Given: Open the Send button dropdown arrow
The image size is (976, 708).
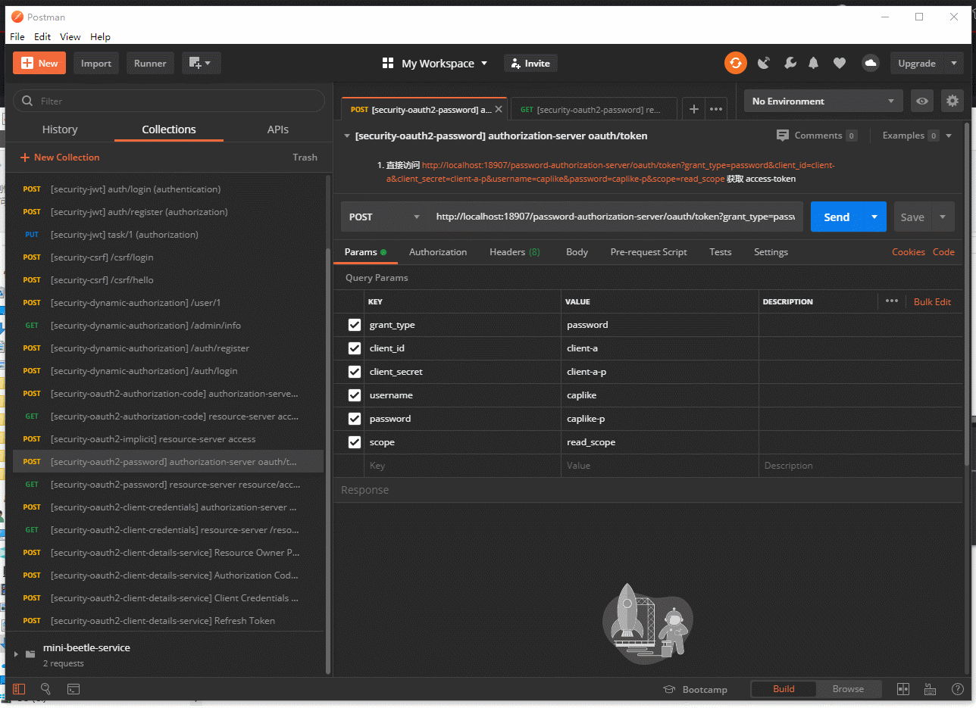Looking at the screenshot, I should 874,217.
